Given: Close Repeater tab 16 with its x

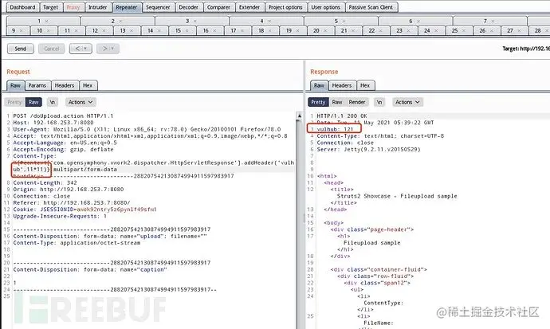Looking at the screenshot, I should [x=214, y=31].
